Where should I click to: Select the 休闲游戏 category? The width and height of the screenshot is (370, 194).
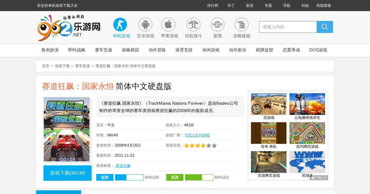tap(211, 50)
